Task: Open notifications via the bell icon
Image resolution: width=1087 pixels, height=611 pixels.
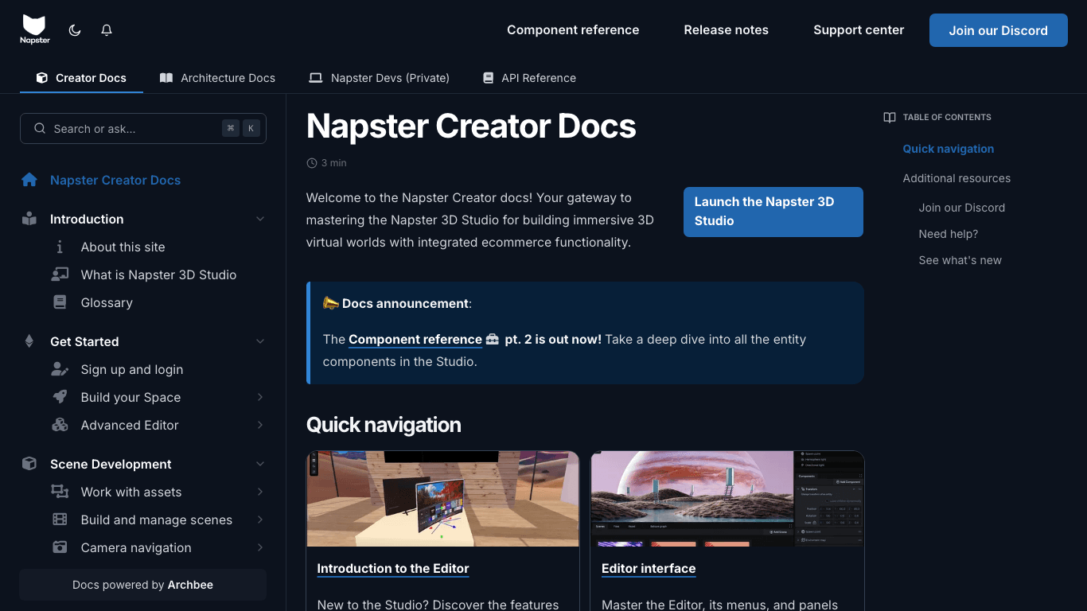Action: tap(106, 29)
